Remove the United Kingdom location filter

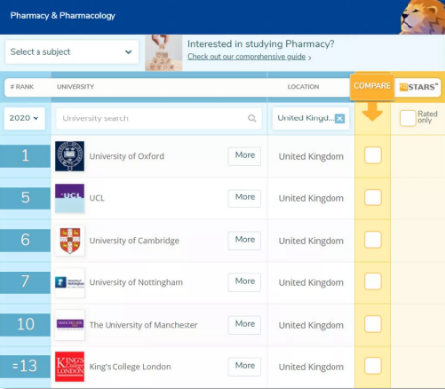tap(340, 118)
